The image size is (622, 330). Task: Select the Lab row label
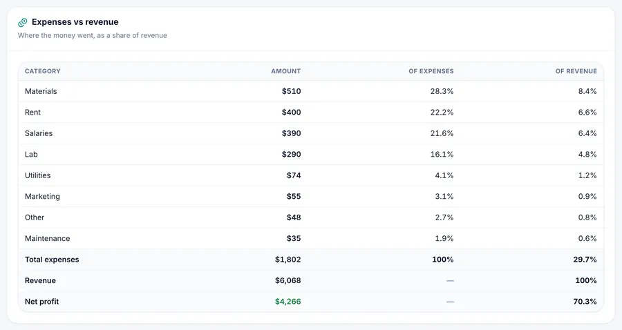click(31, 154)
